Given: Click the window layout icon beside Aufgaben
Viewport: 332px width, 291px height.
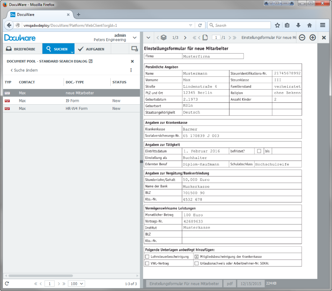Looking at the screenshot, I should (x=135, y=49).
